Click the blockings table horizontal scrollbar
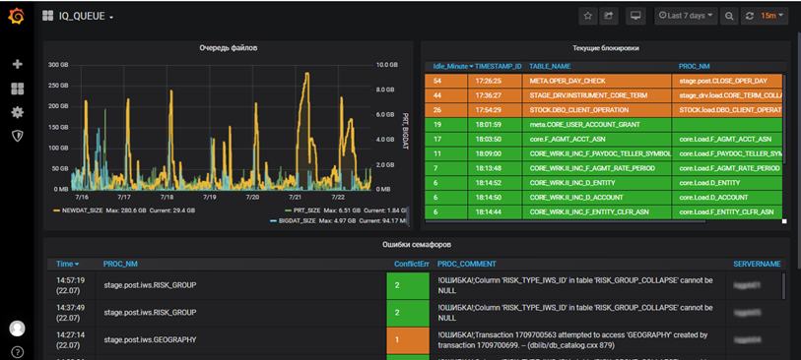801x360 pixels. 565,220
